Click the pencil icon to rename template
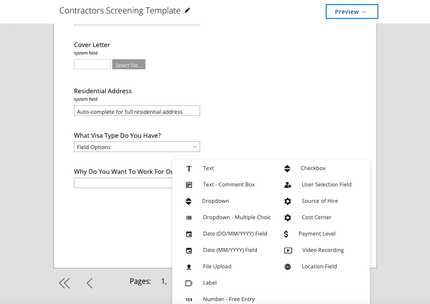Image resolution: width=430 pixels, height=304 pixels. coord(187,10)
